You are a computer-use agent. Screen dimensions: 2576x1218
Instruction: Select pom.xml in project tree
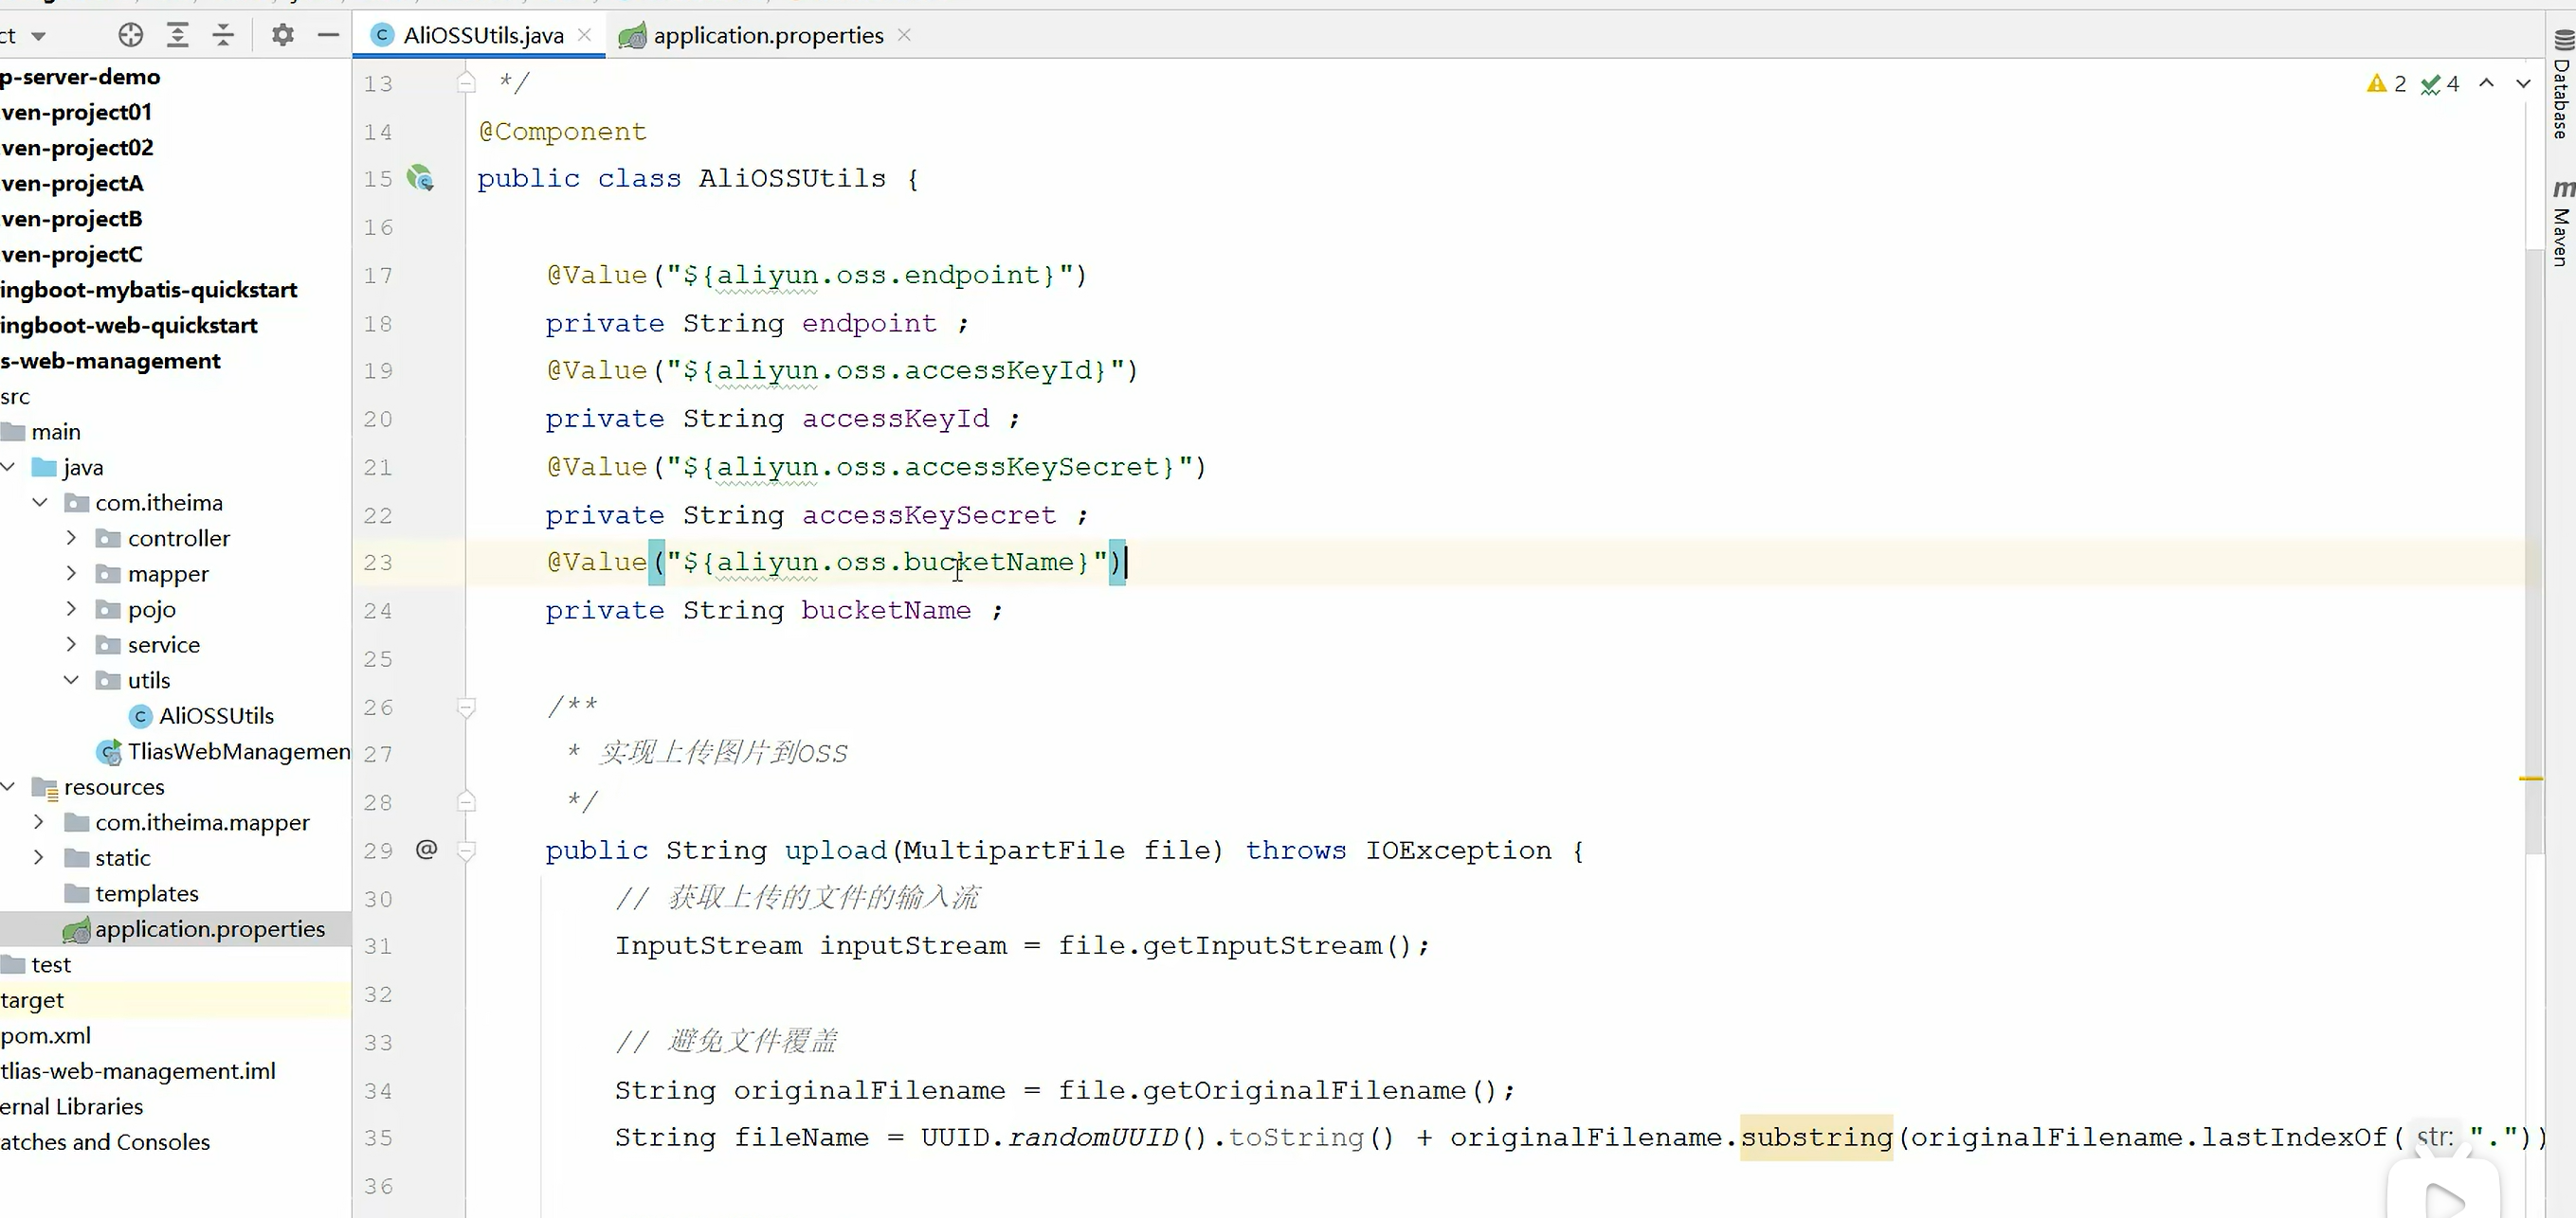coord(46,1036)
